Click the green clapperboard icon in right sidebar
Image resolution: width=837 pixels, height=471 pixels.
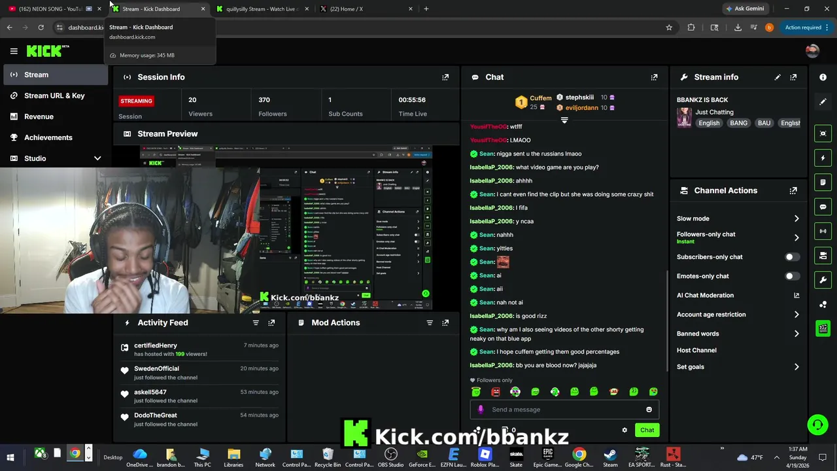click(x=823, y=328)
